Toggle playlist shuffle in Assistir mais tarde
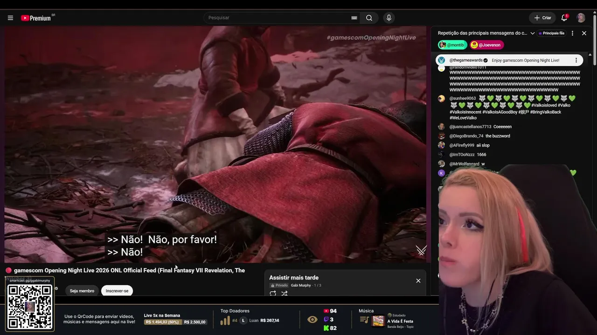Image resolution: width=597 pixels, height=335 pixels. 285,294
